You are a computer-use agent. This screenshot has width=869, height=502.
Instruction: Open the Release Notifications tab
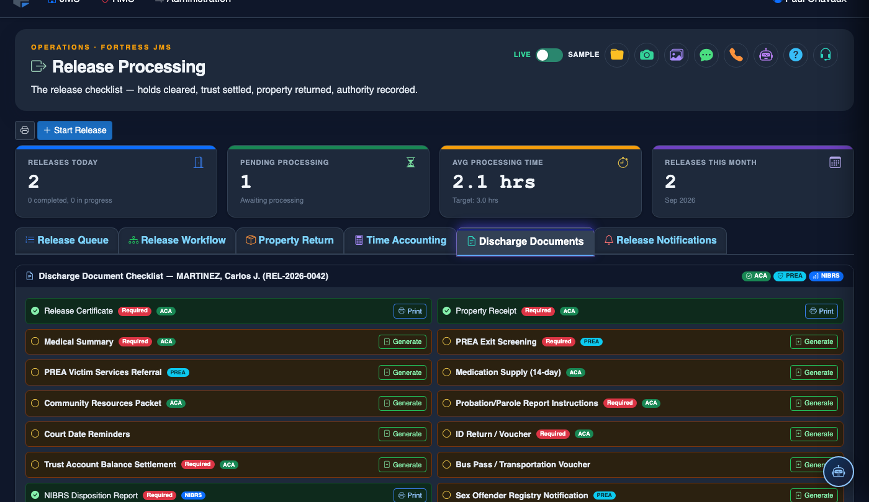[x=660, y=240]
